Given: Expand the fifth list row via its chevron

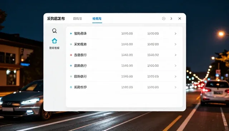Looking at the screenshot, I should click(x=176, y=77).
